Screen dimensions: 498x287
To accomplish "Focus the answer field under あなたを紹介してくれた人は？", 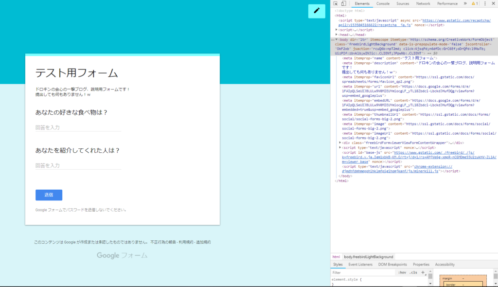I will [78, 165].
